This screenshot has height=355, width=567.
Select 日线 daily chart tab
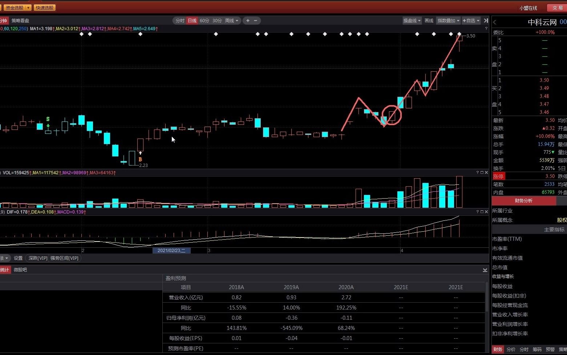(x=192, y=21)
